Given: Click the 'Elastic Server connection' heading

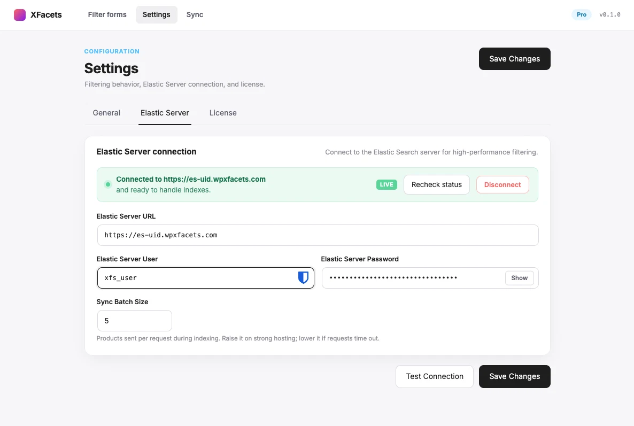Looking at the screenshot, I should click(146, 152).
